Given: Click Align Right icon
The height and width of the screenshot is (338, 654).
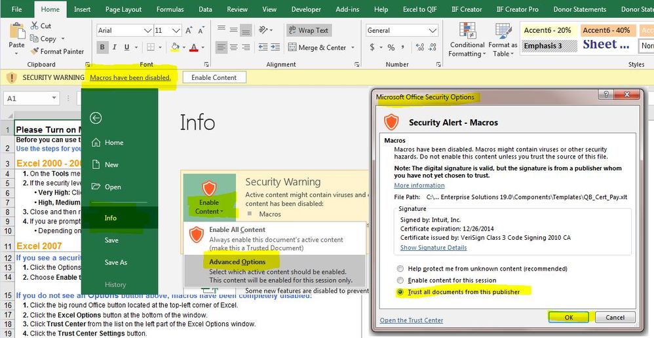Looking at the screenshot, I should pos(246,47).
